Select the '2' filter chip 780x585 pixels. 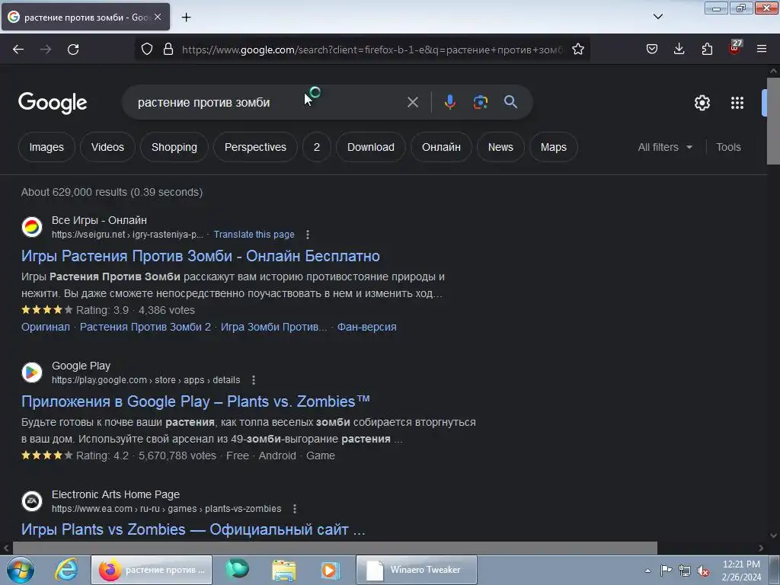point(316,147)
